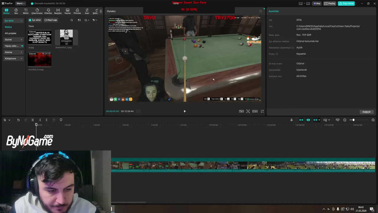Record voiceover with microphone icon

pyautogui.click(x=291, y=120)
